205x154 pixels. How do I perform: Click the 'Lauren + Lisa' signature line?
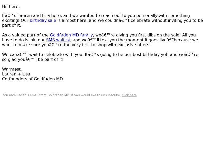16,74
